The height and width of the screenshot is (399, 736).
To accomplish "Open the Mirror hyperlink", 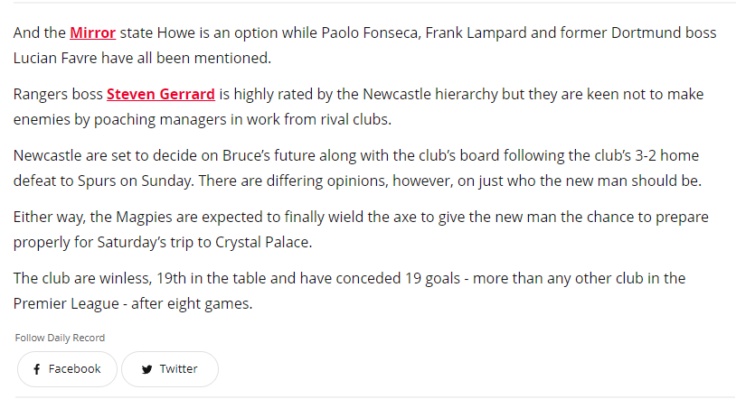I will pos(92,32).
